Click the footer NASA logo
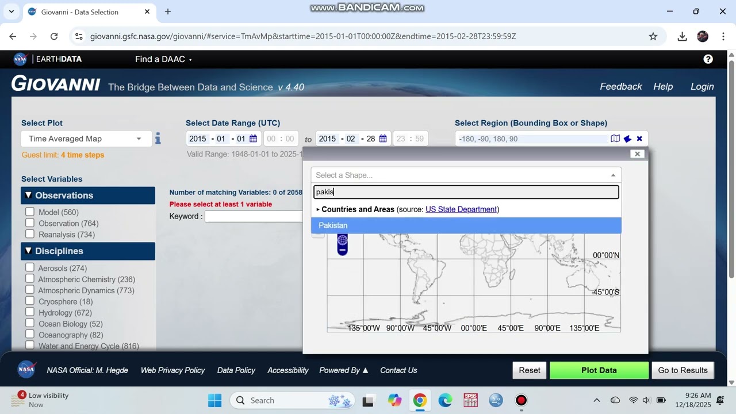The image size is (736, 414). click(26, 370)
